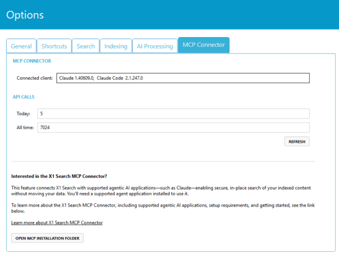
Task: Open the Shortcuts tab
Action: click(x=54, y=46)
